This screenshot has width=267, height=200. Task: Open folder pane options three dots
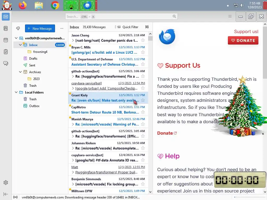tap(62, 28)
